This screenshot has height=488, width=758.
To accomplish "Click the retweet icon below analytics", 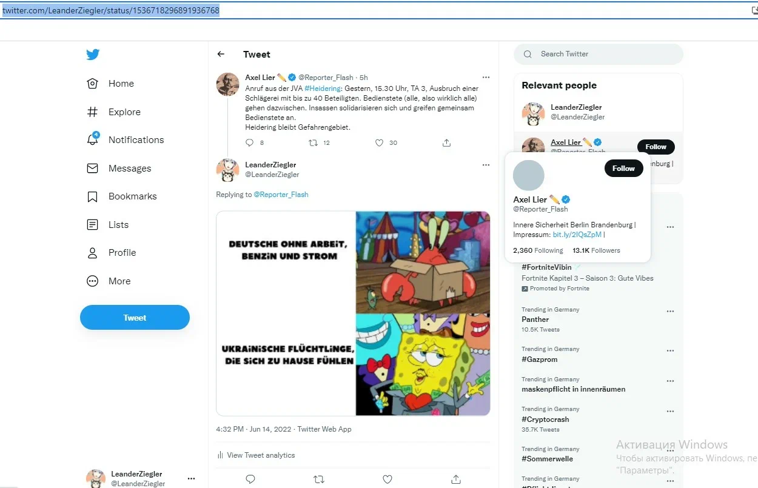I will (318, 479).
